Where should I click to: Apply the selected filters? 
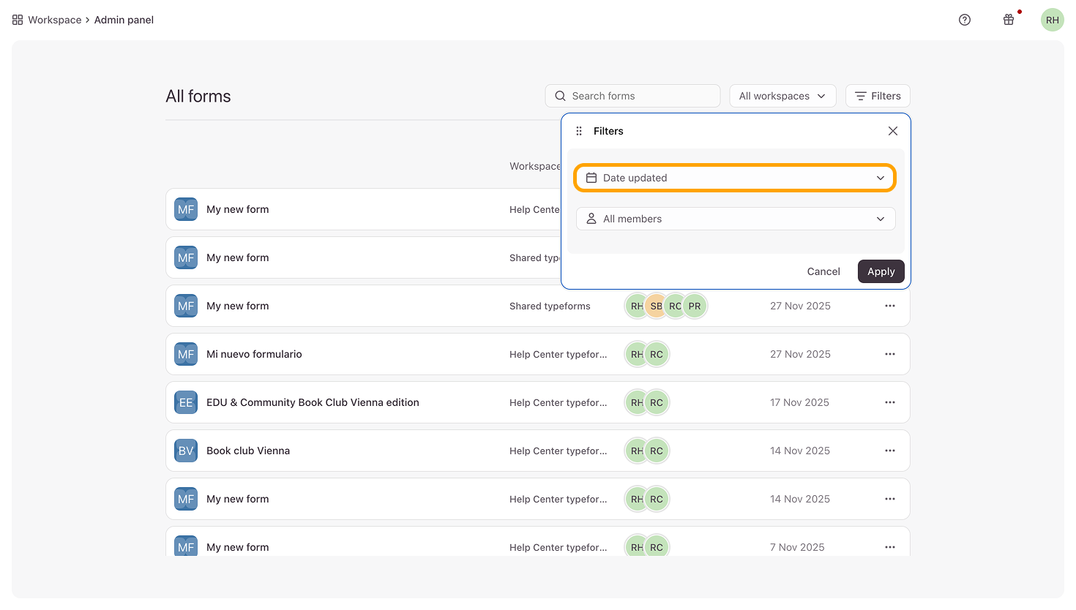click(x=881, y=271)
